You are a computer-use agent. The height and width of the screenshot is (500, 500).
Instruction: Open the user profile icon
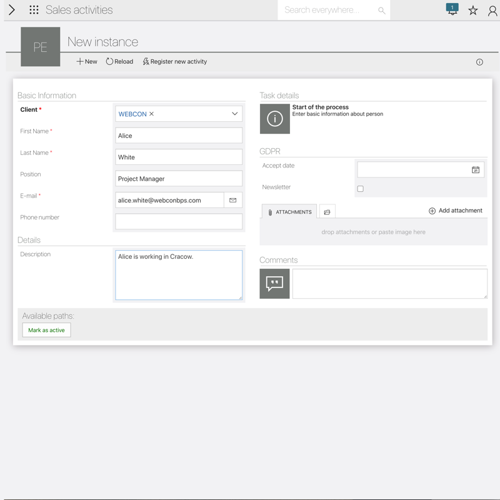pos(492,11)
